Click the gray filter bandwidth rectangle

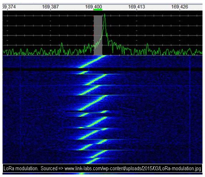98,35
